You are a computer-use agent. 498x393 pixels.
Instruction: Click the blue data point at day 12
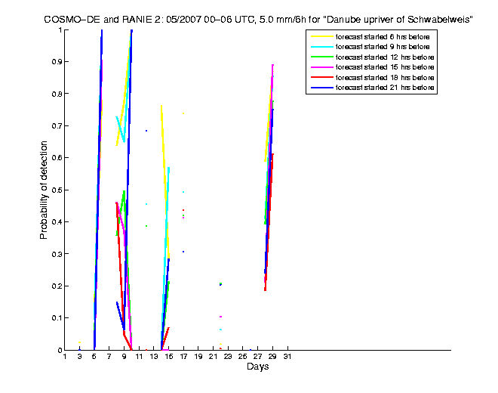pyautogui.click(x=146, y=131)
